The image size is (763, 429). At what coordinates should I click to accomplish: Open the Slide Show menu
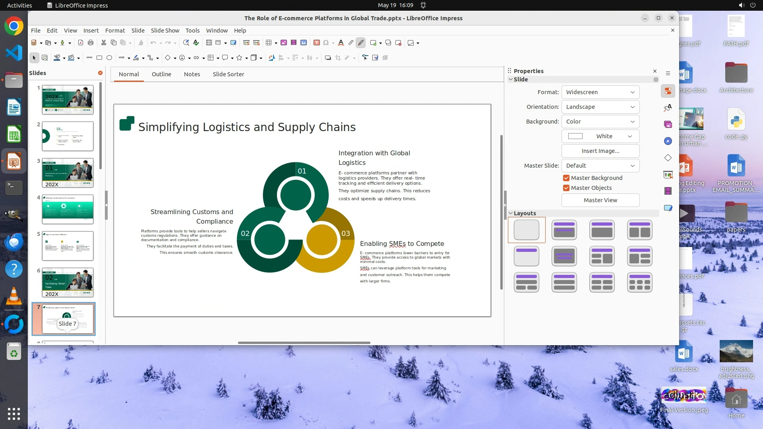click(x=165, y=31)
